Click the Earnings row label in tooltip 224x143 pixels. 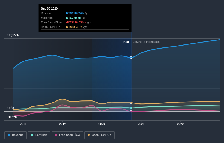click(47, 18)
